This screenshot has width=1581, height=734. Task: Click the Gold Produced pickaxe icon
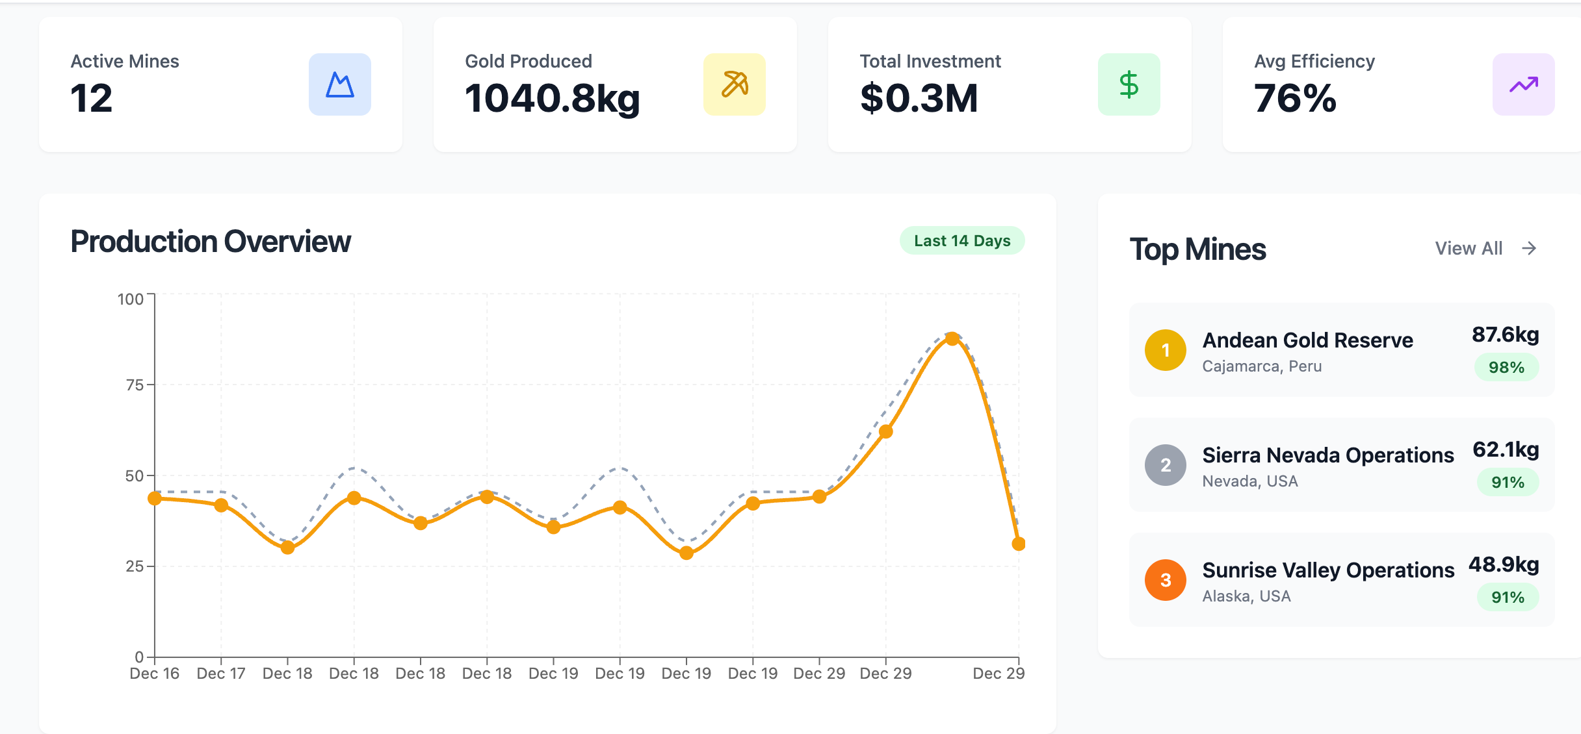coord(735,84)
